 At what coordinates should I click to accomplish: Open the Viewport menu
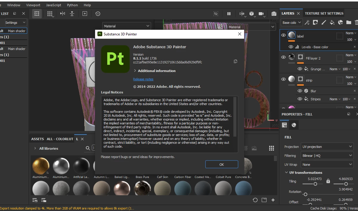(x=33, y=5)
